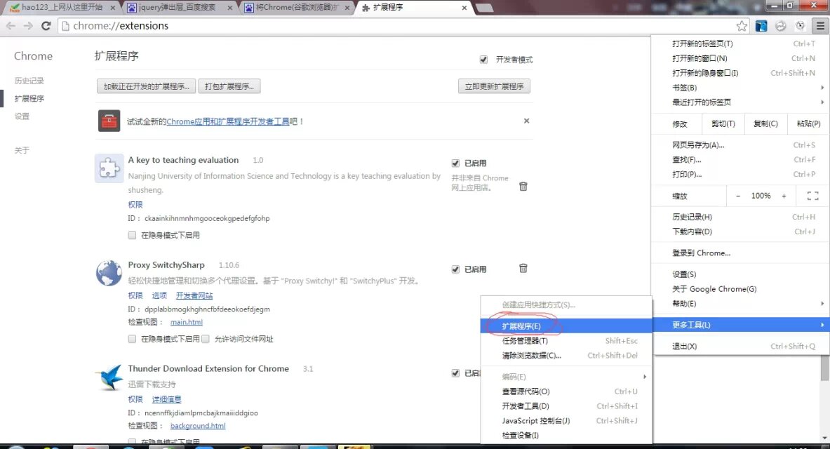
Task: Choose 任务管理器(T) in the submenu
Action: tap(566, 340)
